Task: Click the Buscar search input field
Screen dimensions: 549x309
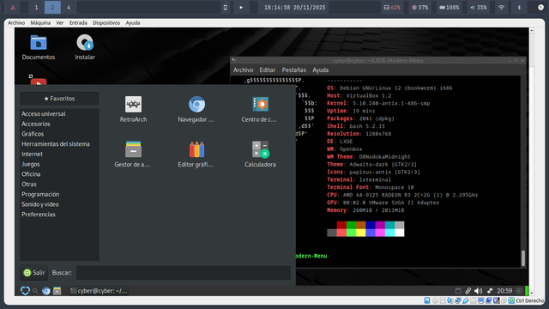Action: coord(184,273)
